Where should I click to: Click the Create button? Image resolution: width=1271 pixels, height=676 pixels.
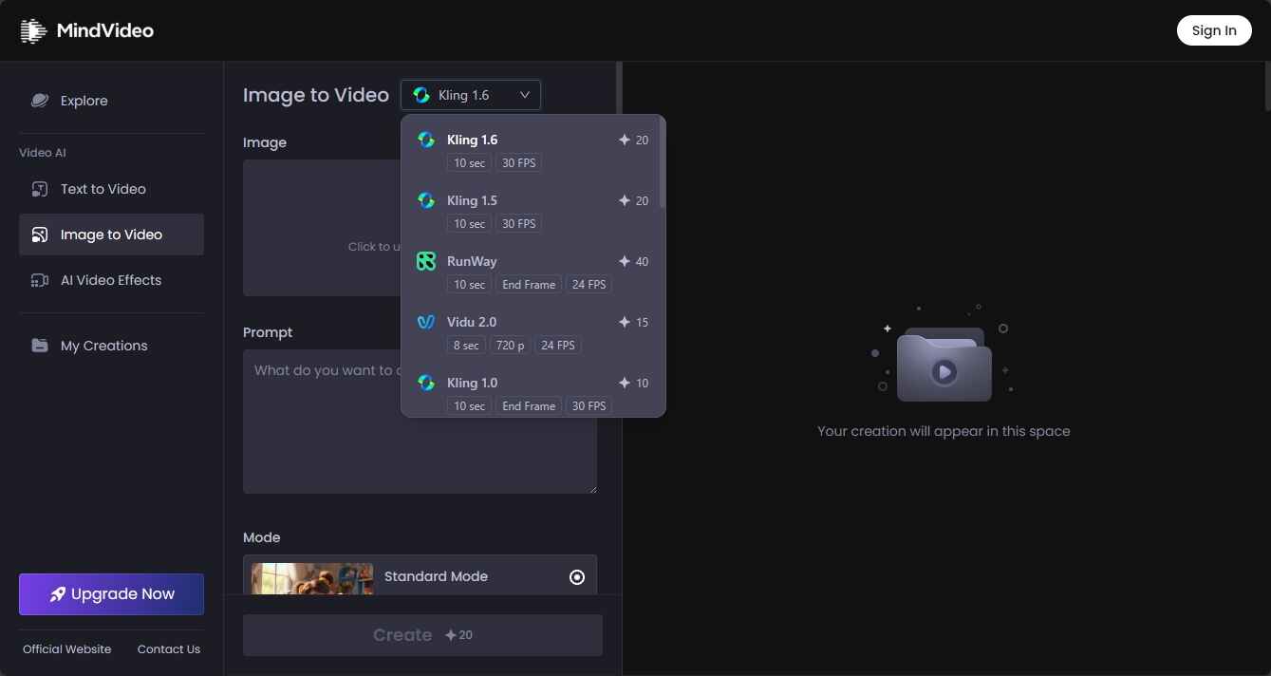coord(422,635)
